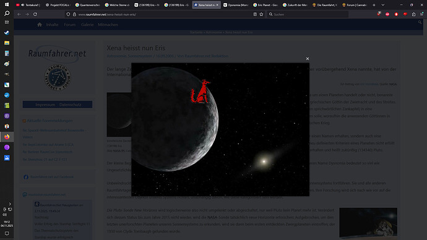Reload the current page
Image resolution: width=427 pixels, height=240 pixels.
pos(35,14)
